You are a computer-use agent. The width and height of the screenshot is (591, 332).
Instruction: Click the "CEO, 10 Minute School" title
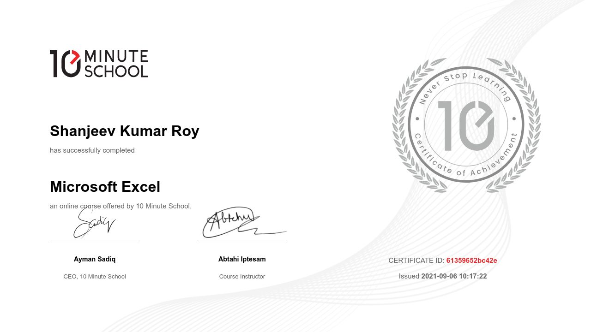pyautogui.click(x=95, y=277)
